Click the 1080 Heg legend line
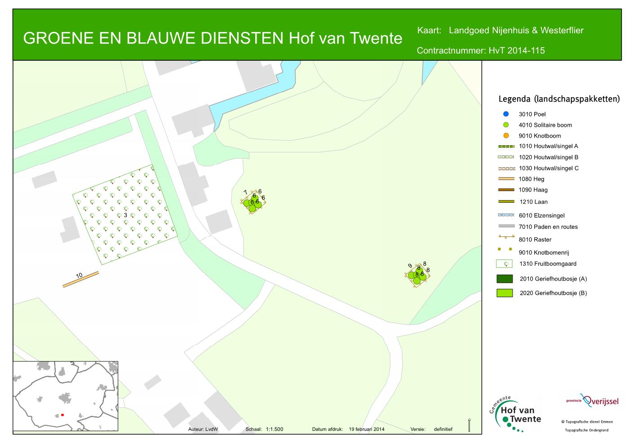Image resolution: width=631 pixels, height=446 pixels. 506,179
